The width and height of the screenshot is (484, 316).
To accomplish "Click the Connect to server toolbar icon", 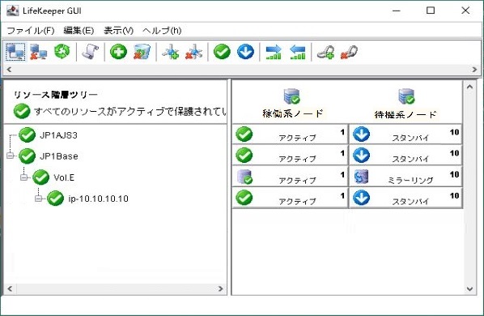I will pos(15,52).
